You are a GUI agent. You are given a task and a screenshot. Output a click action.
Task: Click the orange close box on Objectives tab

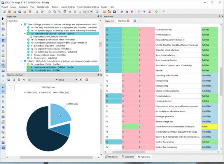[128, 21]
